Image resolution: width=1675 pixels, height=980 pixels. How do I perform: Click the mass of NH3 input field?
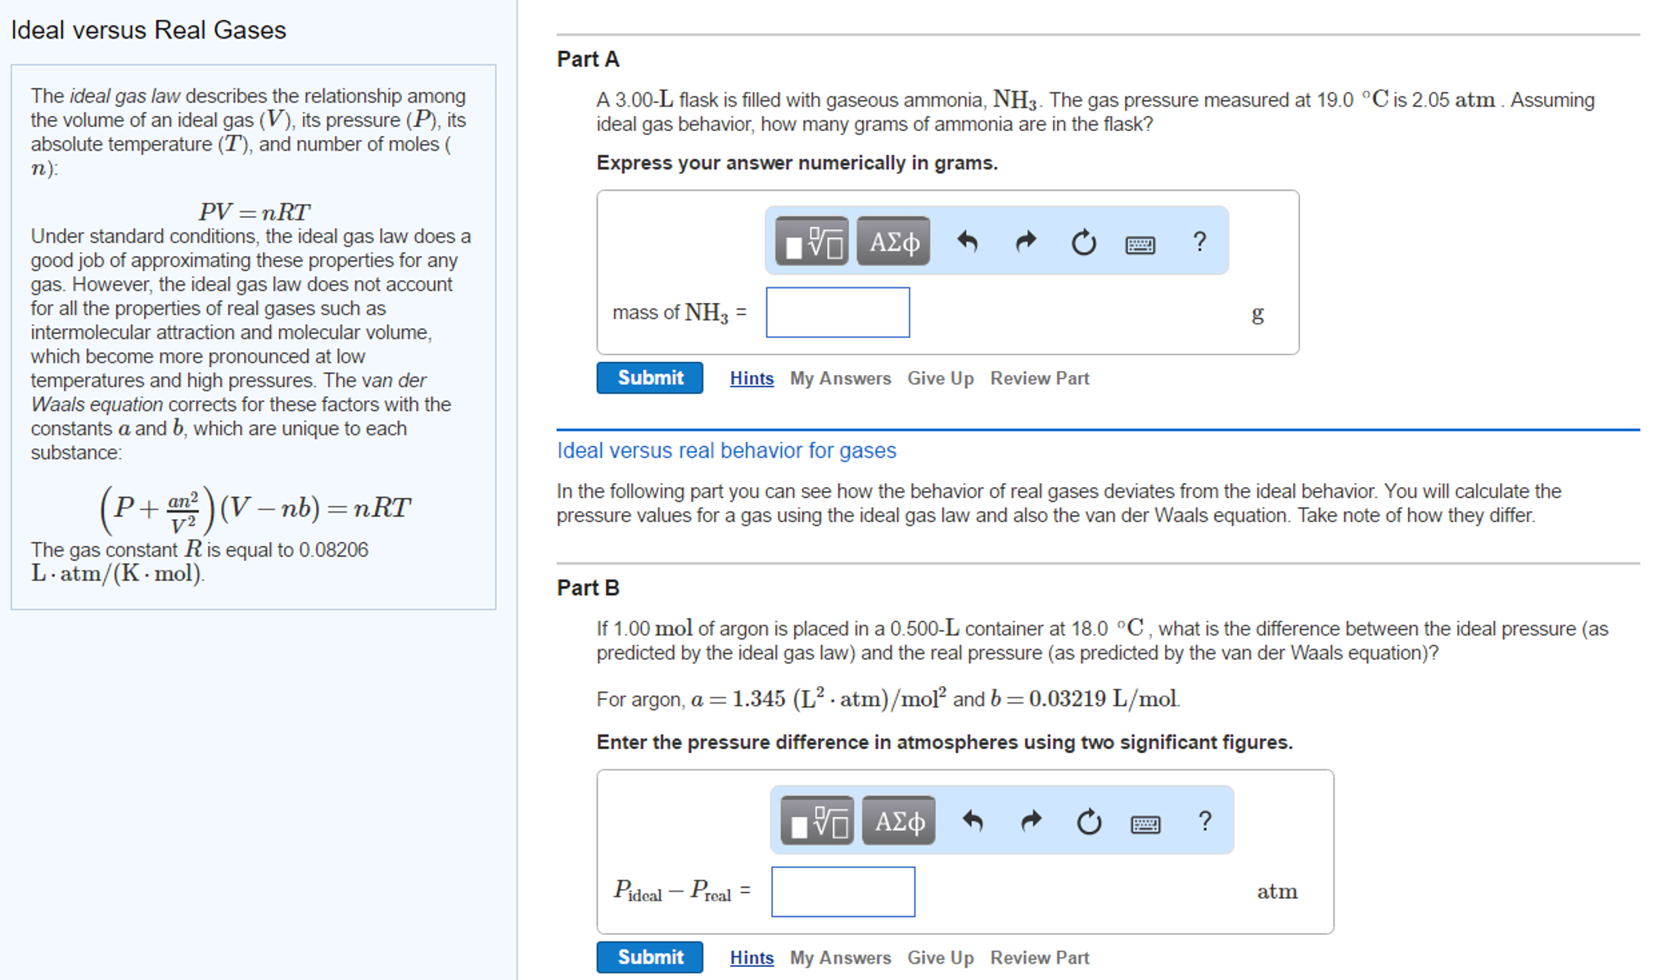837,313
